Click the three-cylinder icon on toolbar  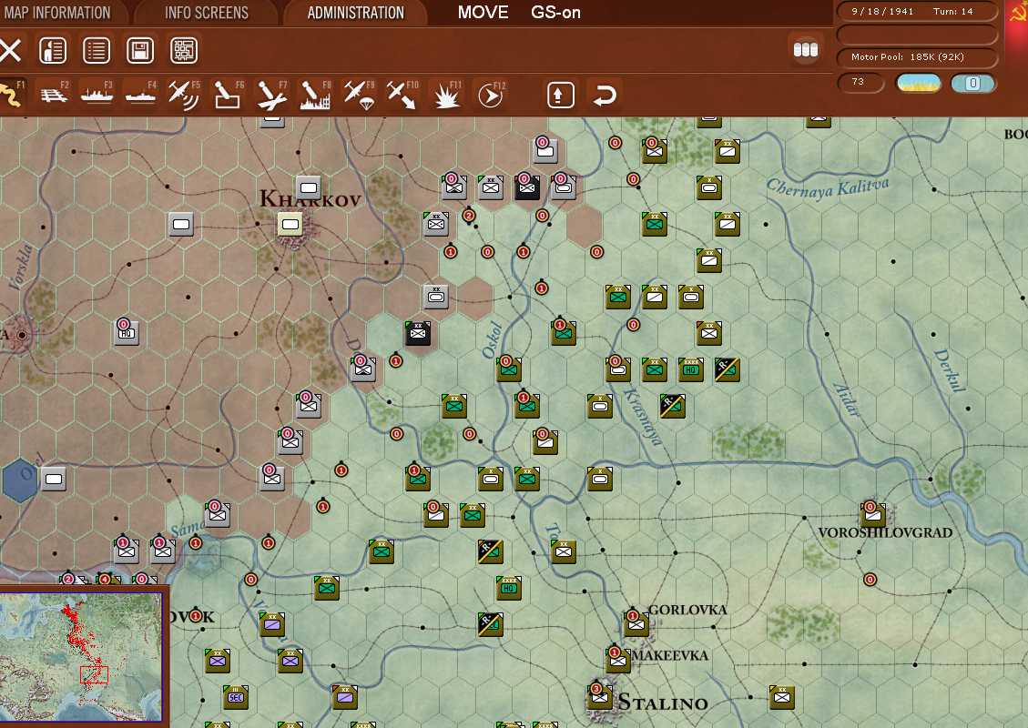806,50
